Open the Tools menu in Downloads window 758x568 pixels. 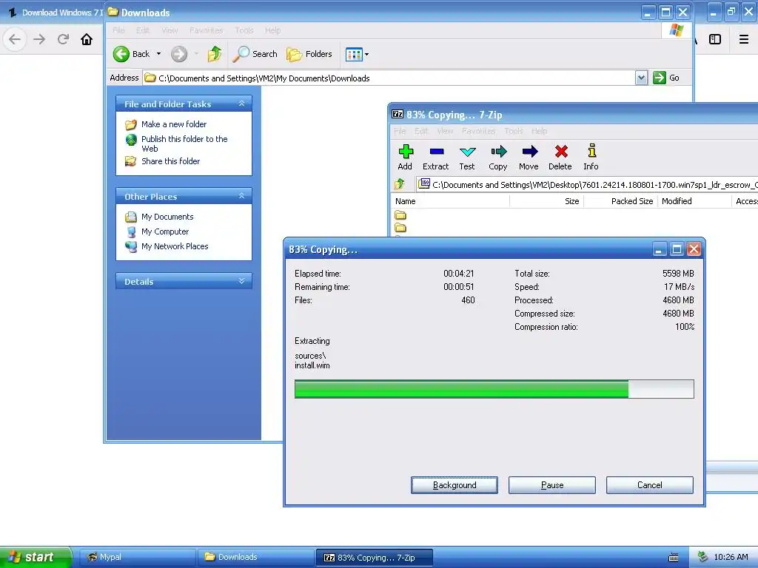(244, 30)
